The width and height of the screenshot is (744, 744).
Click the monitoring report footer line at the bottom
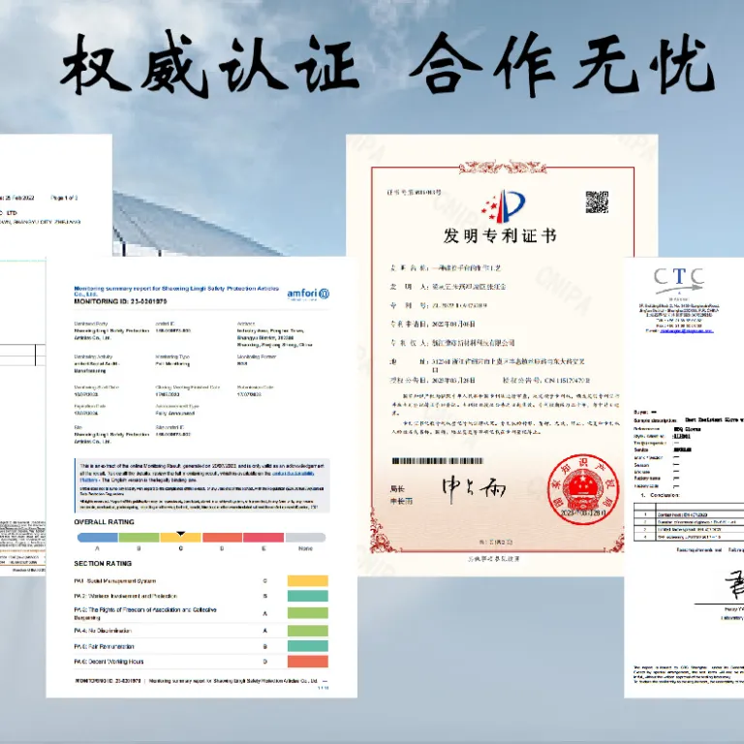(196, 681)
